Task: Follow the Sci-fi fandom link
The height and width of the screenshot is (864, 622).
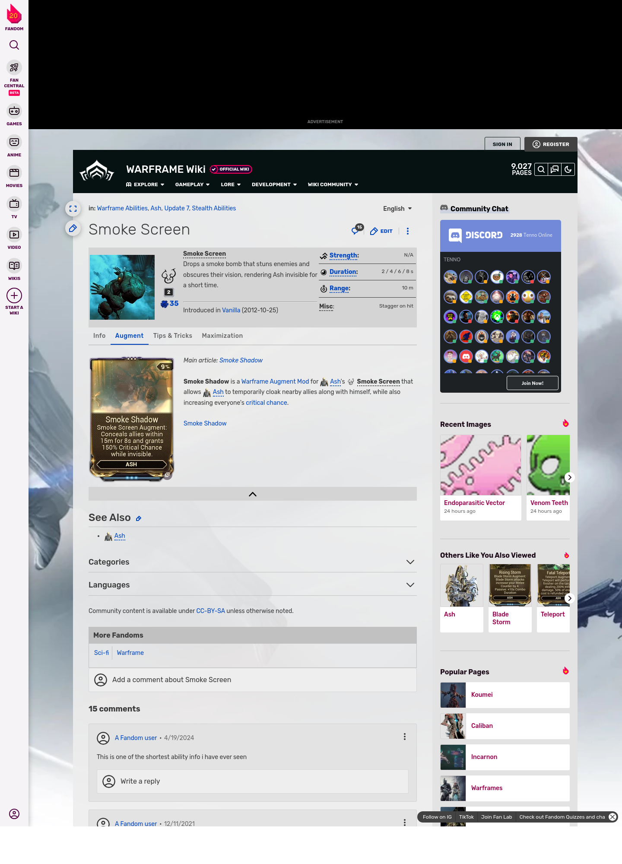Action: (x=102, y=653)
